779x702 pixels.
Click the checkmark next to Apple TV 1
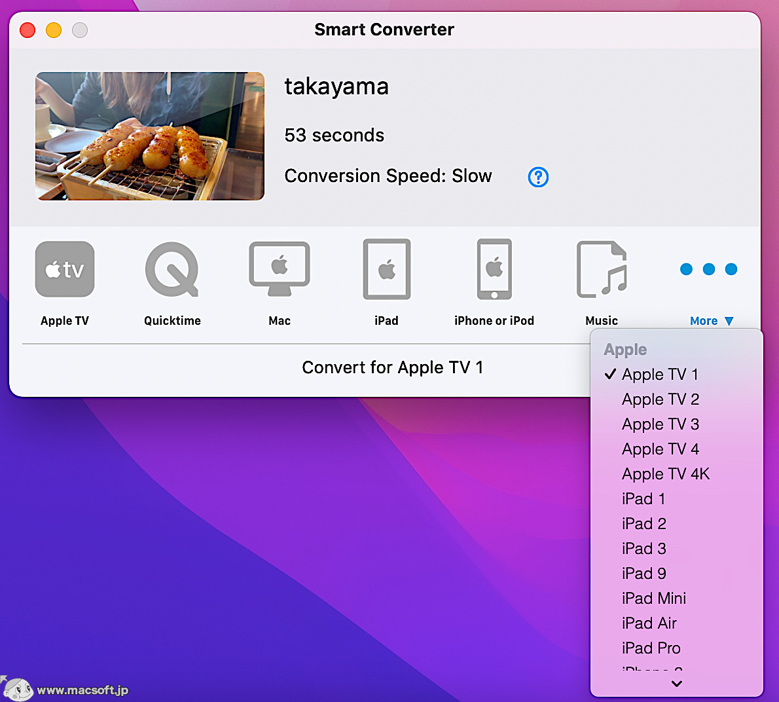pos(610,374)
